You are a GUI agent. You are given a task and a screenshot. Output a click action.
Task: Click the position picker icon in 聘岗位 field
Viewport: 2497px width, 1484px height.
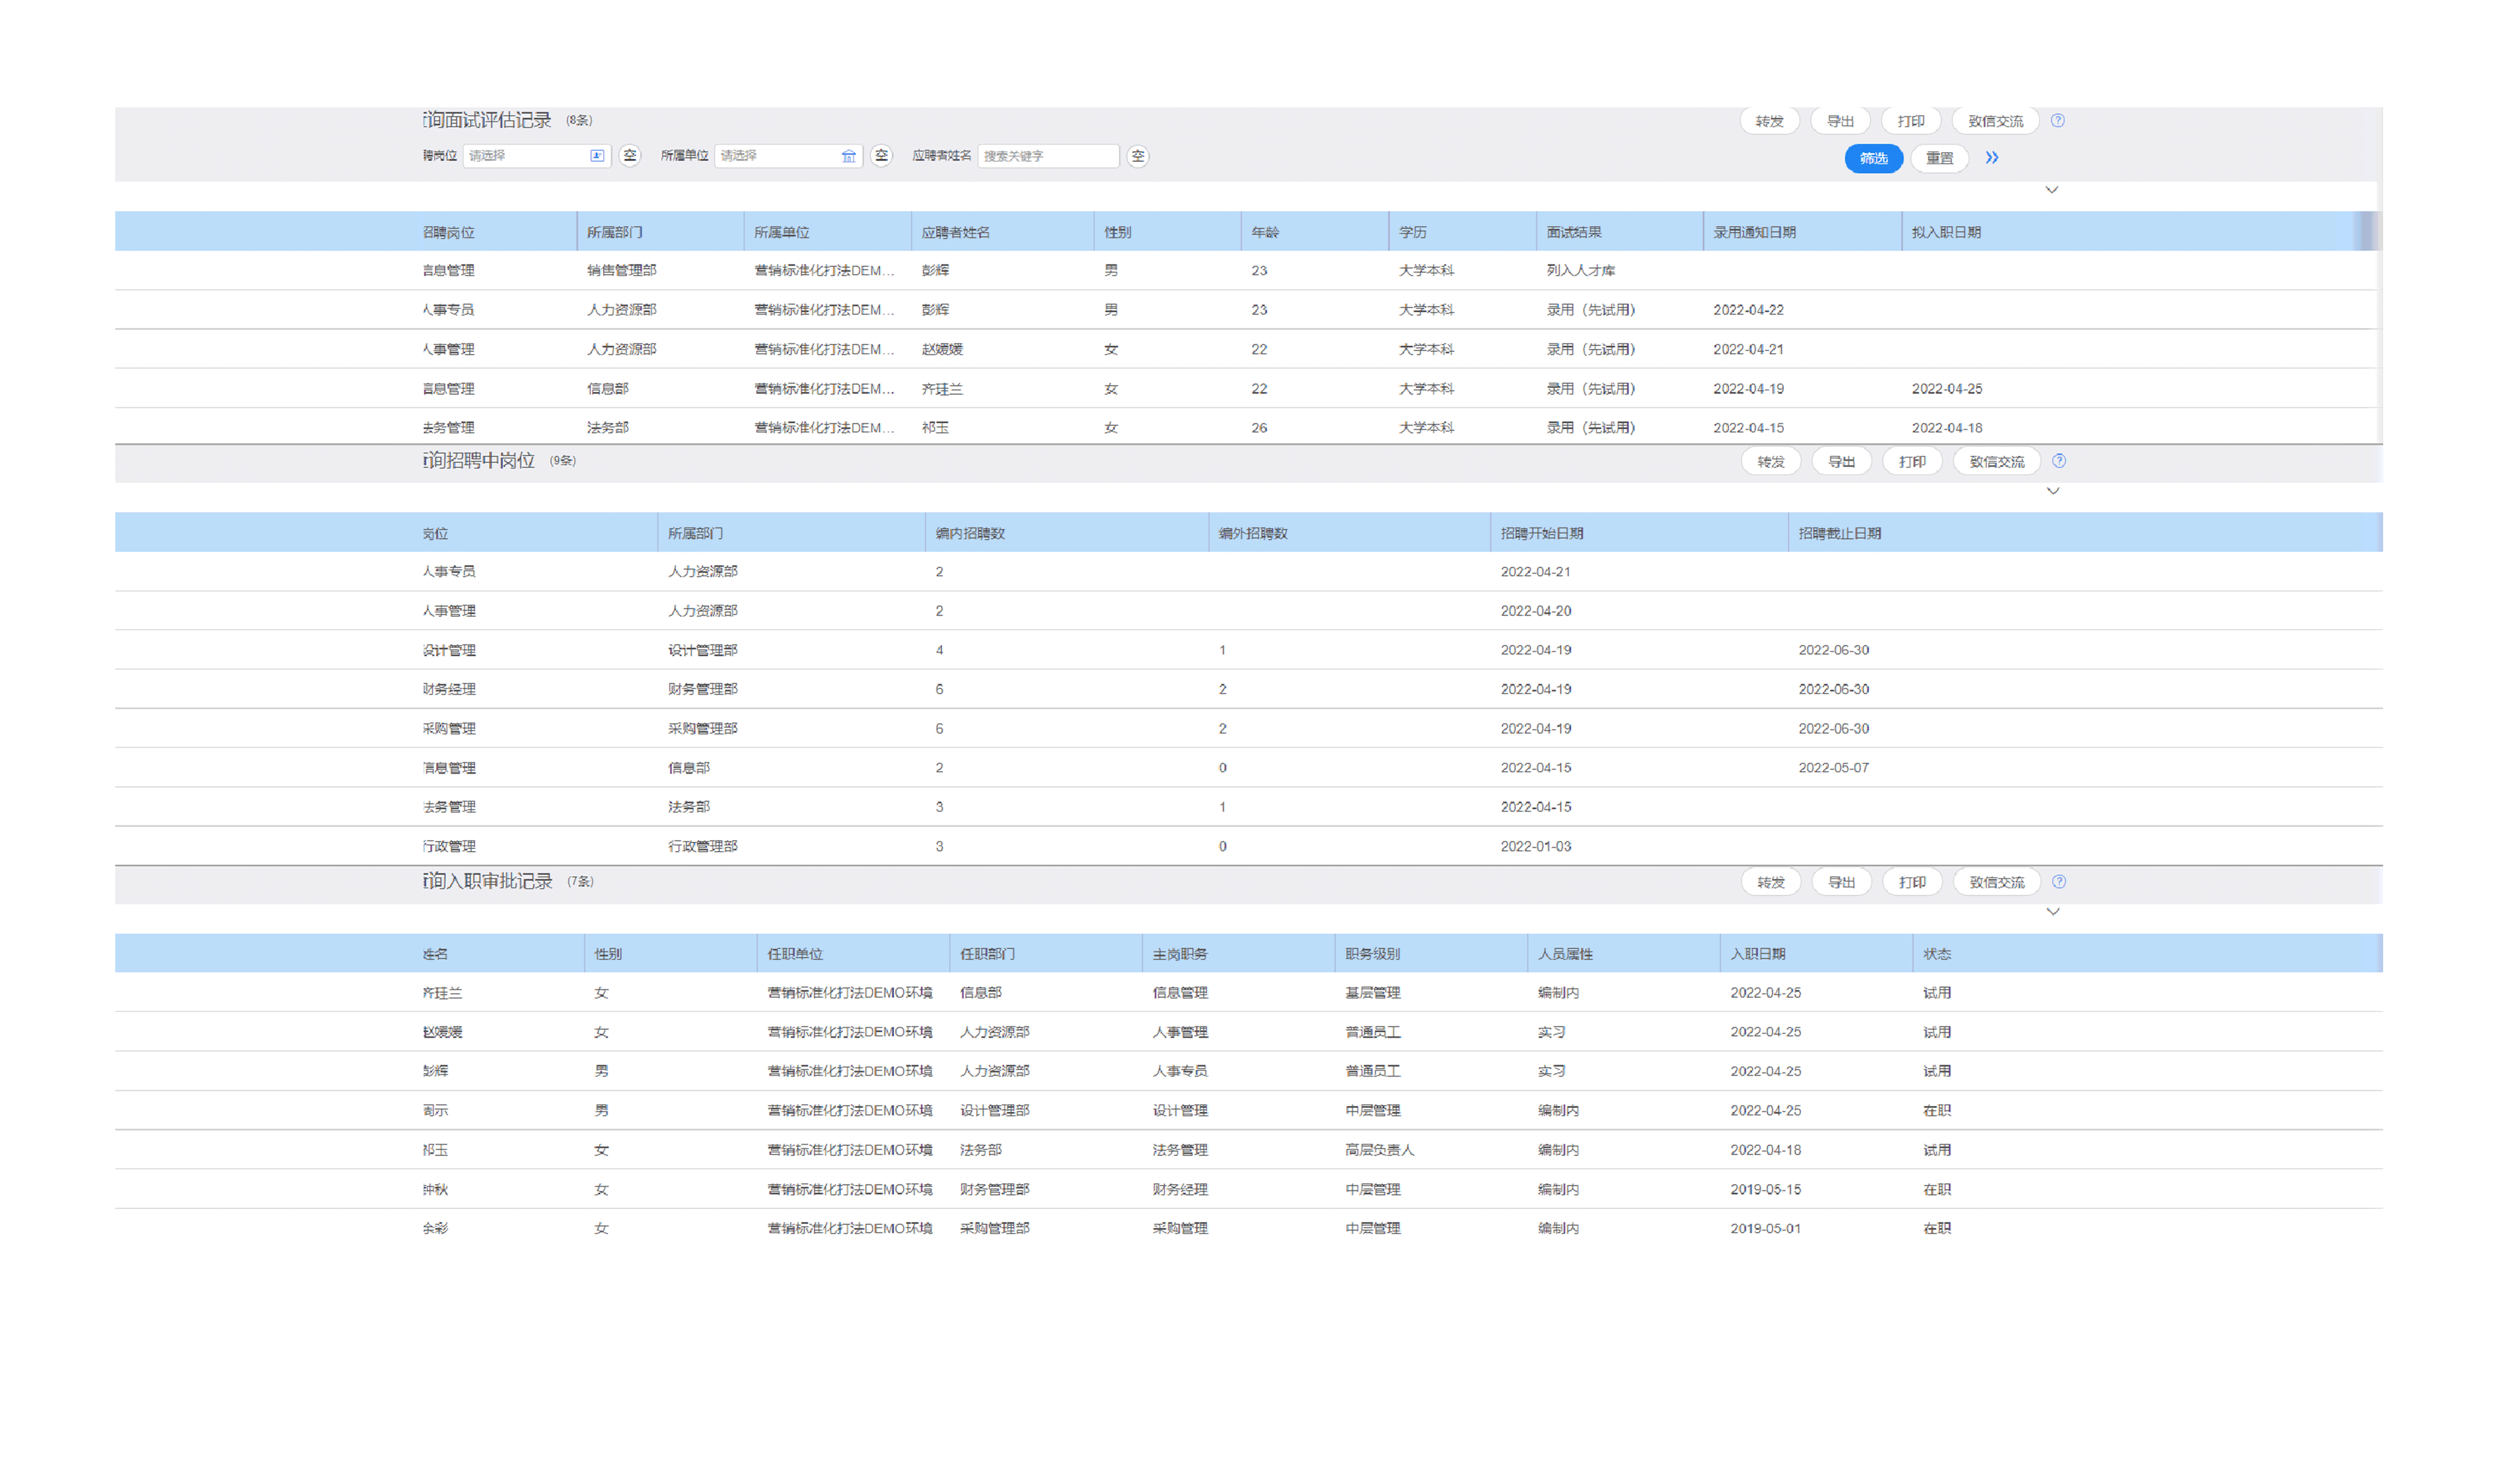click(596, 156)
